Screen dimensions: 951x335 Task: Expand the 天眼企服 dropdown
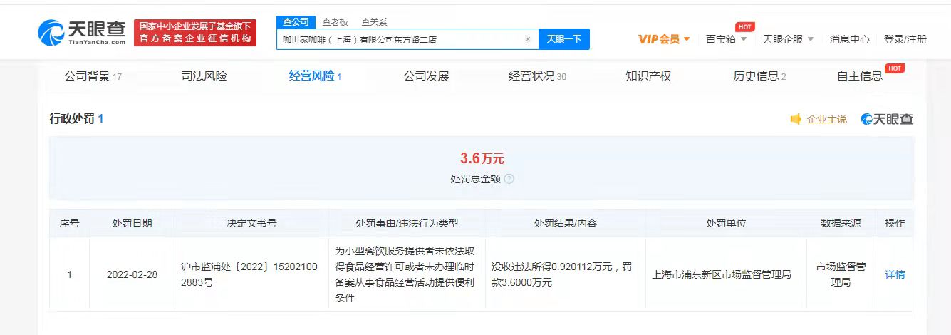788,39
